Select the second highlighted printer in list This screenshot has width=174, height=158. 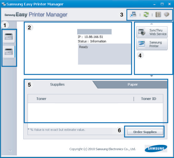[9, 52]
